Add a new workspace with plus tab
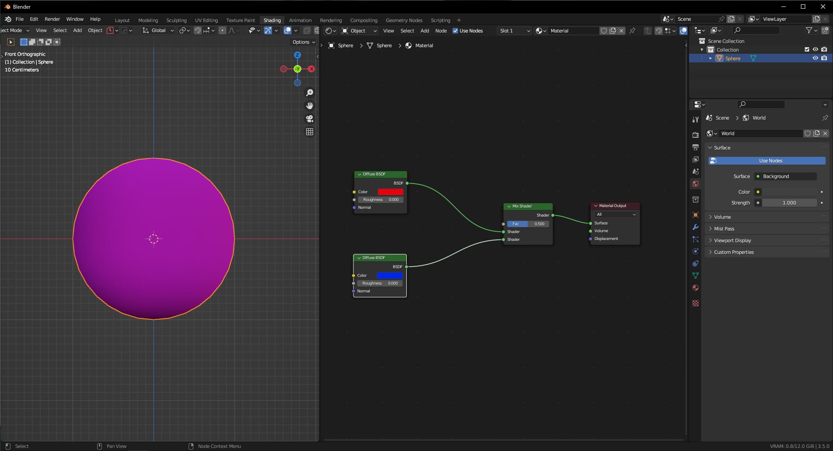The width and height of the screenshot is (833, 451). (x=459, y=20)
